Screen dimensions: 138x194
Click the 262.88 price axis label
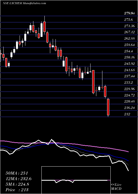(x=129, y=39)
